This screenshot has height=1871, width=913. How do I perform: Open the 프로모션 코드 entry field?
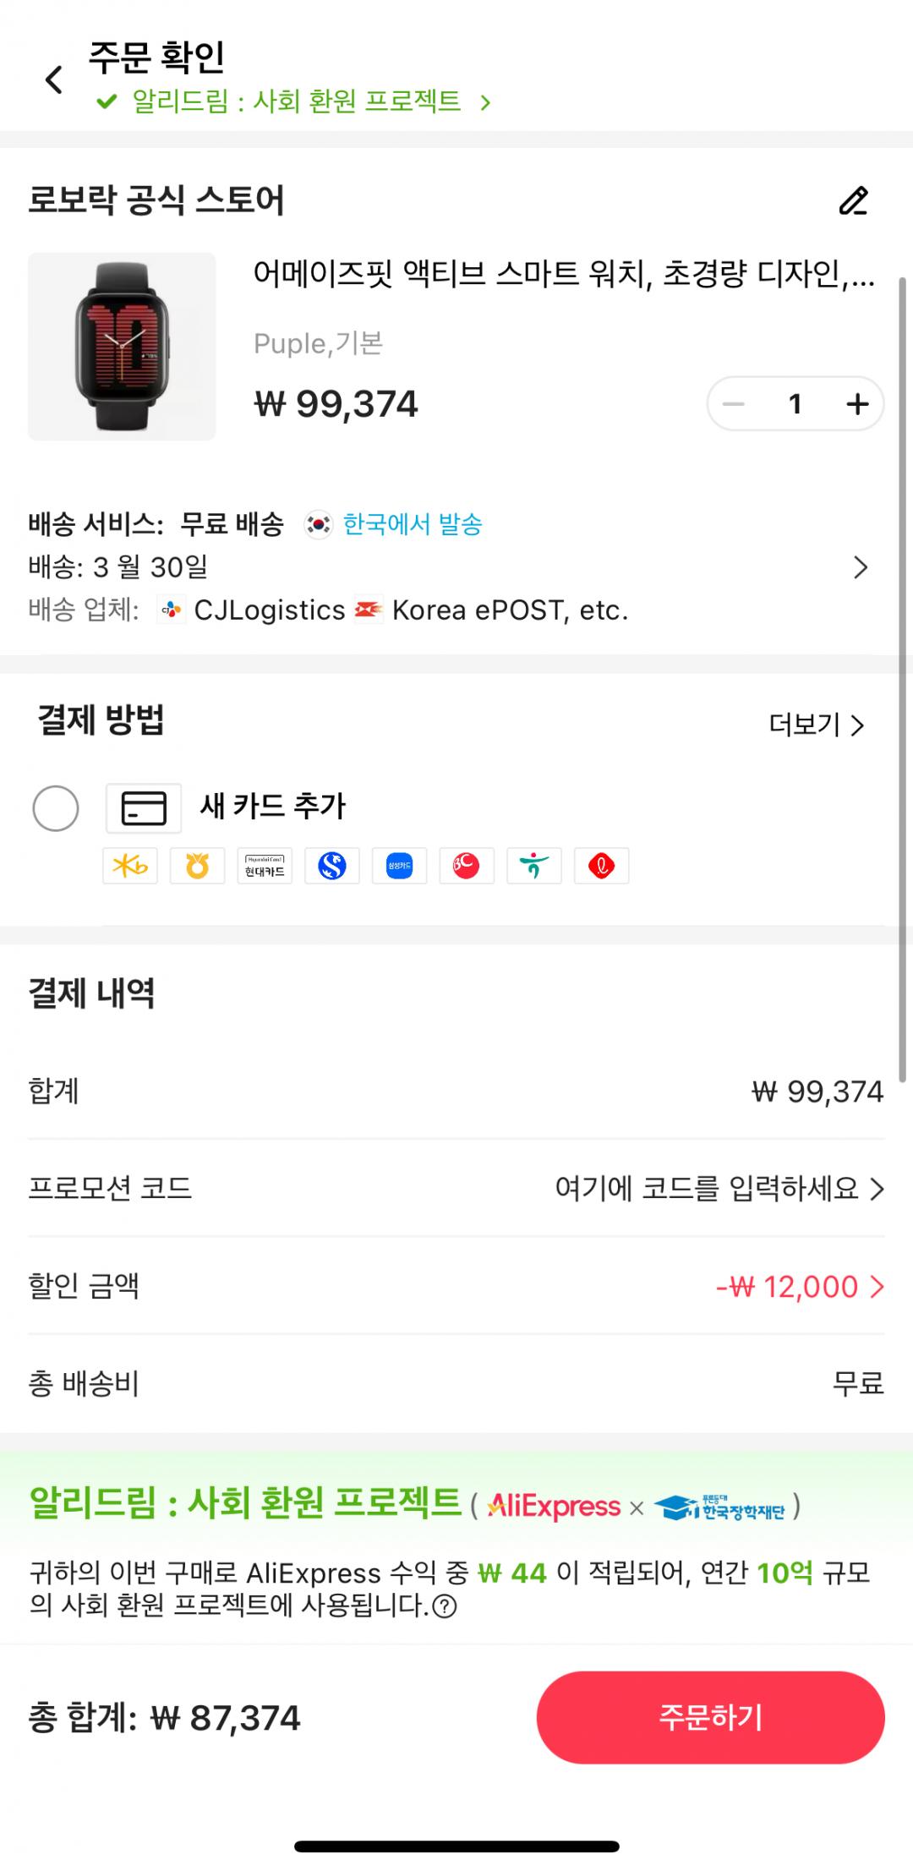[x=719, y=1189]
